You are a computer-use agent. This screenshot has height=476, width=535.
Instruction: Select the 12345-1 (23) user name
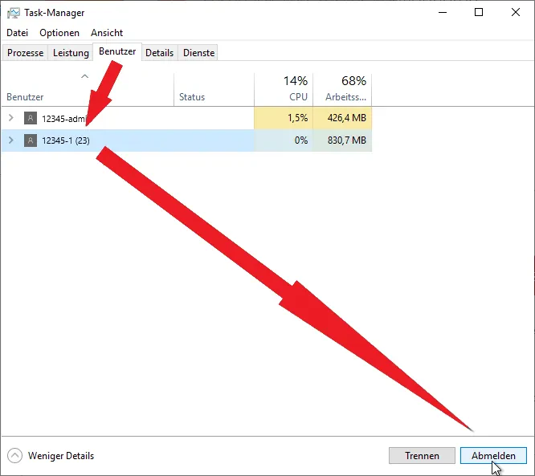66,140
